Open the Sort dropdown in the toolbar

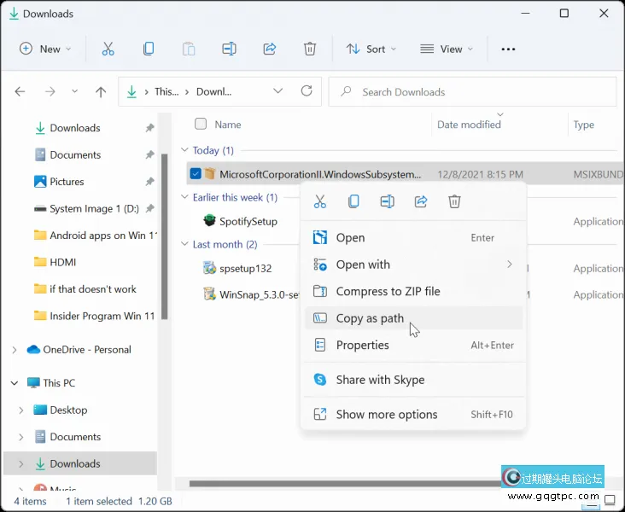point(371,49)
